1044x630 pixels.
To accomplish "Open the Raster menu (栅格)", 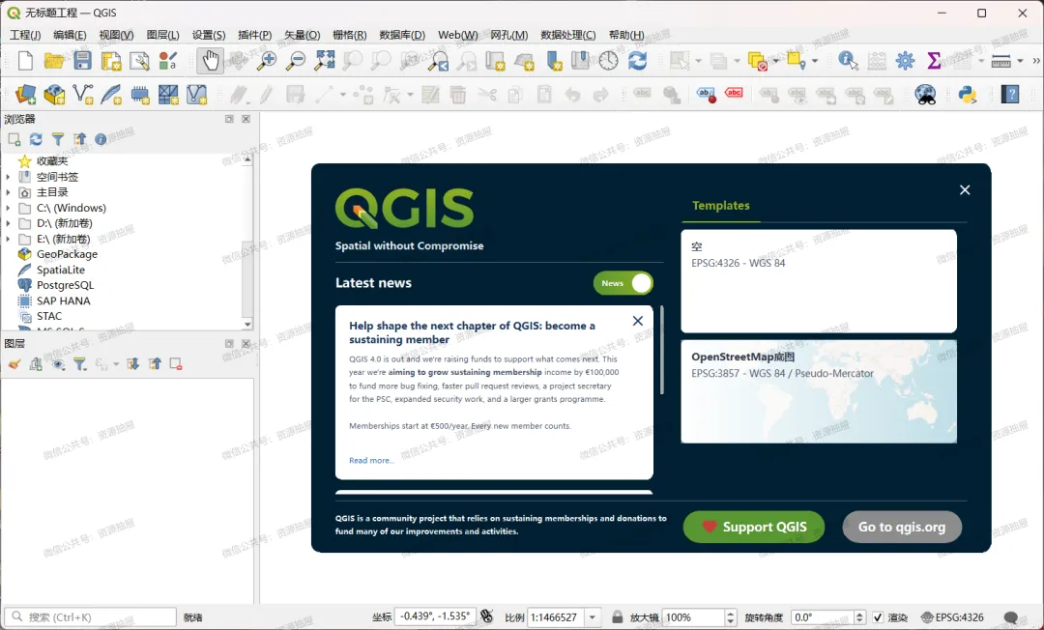I will pyautogui.click(x=350, y=35).
